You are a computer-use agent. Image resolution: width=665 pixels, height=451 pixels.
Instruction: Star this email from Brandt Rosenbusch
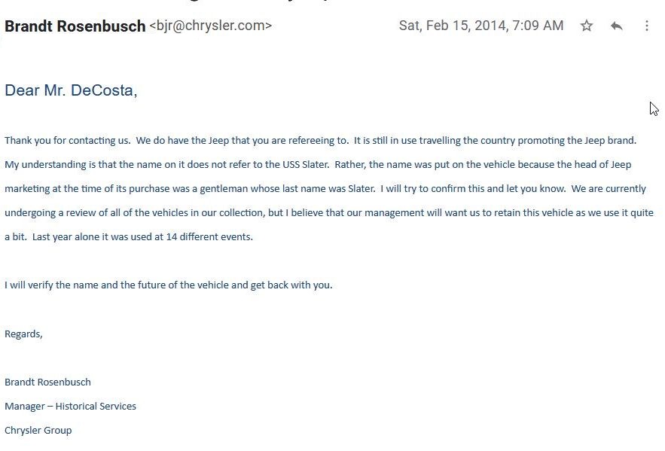click(x=587, y=26)
